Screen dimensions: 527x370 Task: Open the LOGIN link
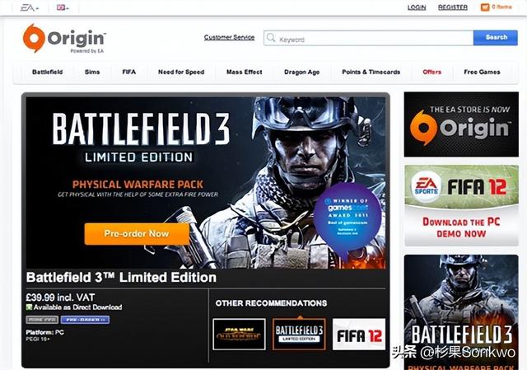click(x=417, y=7)
